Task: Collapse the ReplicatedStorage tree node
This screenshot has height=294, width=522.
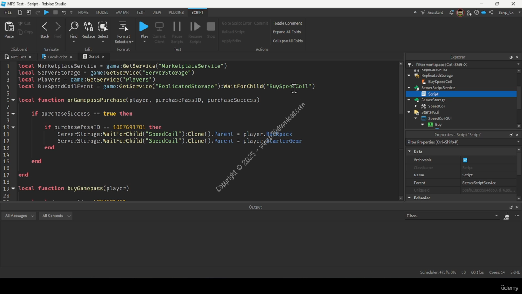Action: point(409,76)
